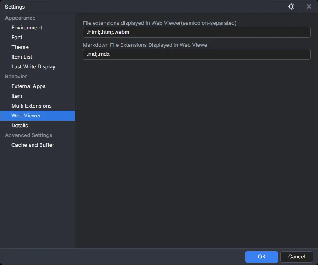Click the Markdown file extensions field
Viewport: 318px width, 265px height.
(197, 54)
